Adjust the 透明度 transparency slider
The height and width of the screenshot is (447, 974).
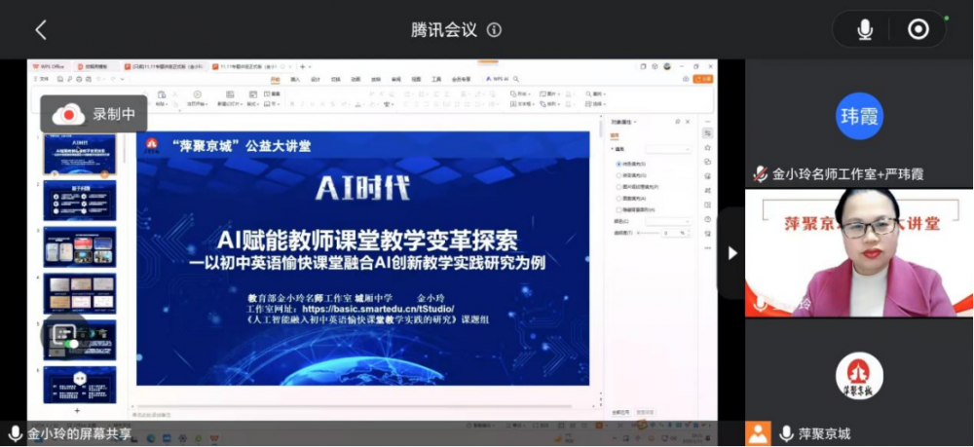[648, 233]
